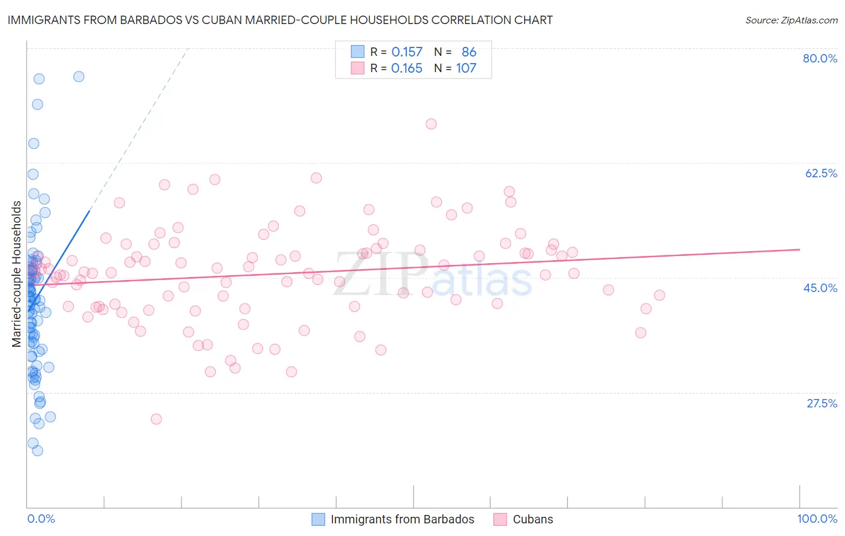Toggle the Cubans legend label
This screenshot has width=845, height=536.
(x=532, y=519)
